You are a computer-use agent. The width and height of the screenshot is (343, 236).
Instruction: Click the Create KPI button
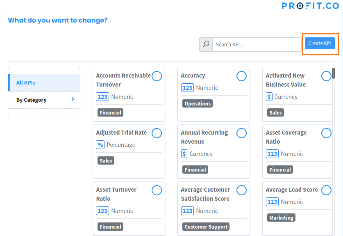320,44
